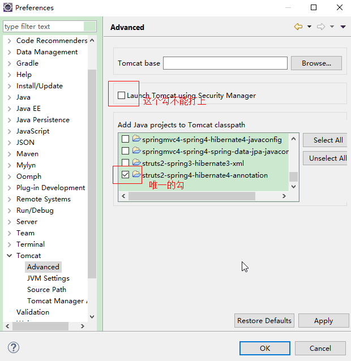Screen dimensions: 351x361
Task: Open Source Path page
Action: (x=46, y=289)
